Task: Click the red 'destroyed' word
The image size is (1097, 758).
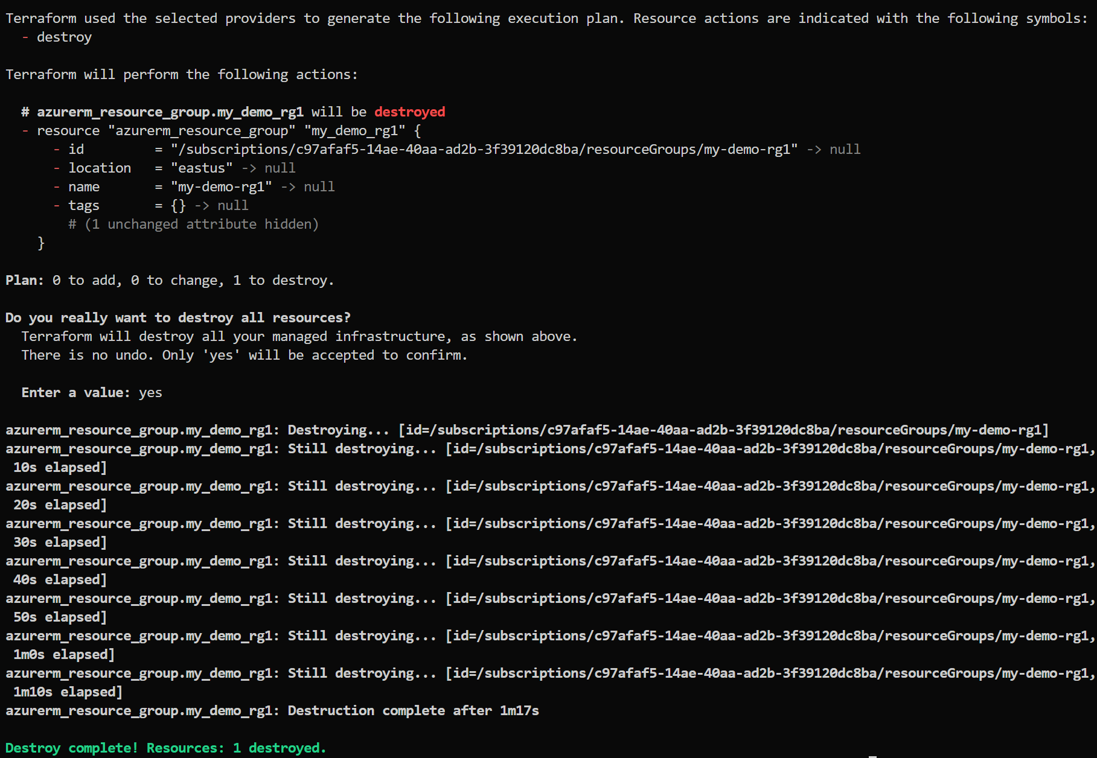Action: (x=409, y=112)
